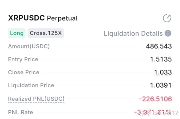This screenshot has width=180, height=119.
Task: Open the XRPUSDC contract title
Action: [26, 18]
